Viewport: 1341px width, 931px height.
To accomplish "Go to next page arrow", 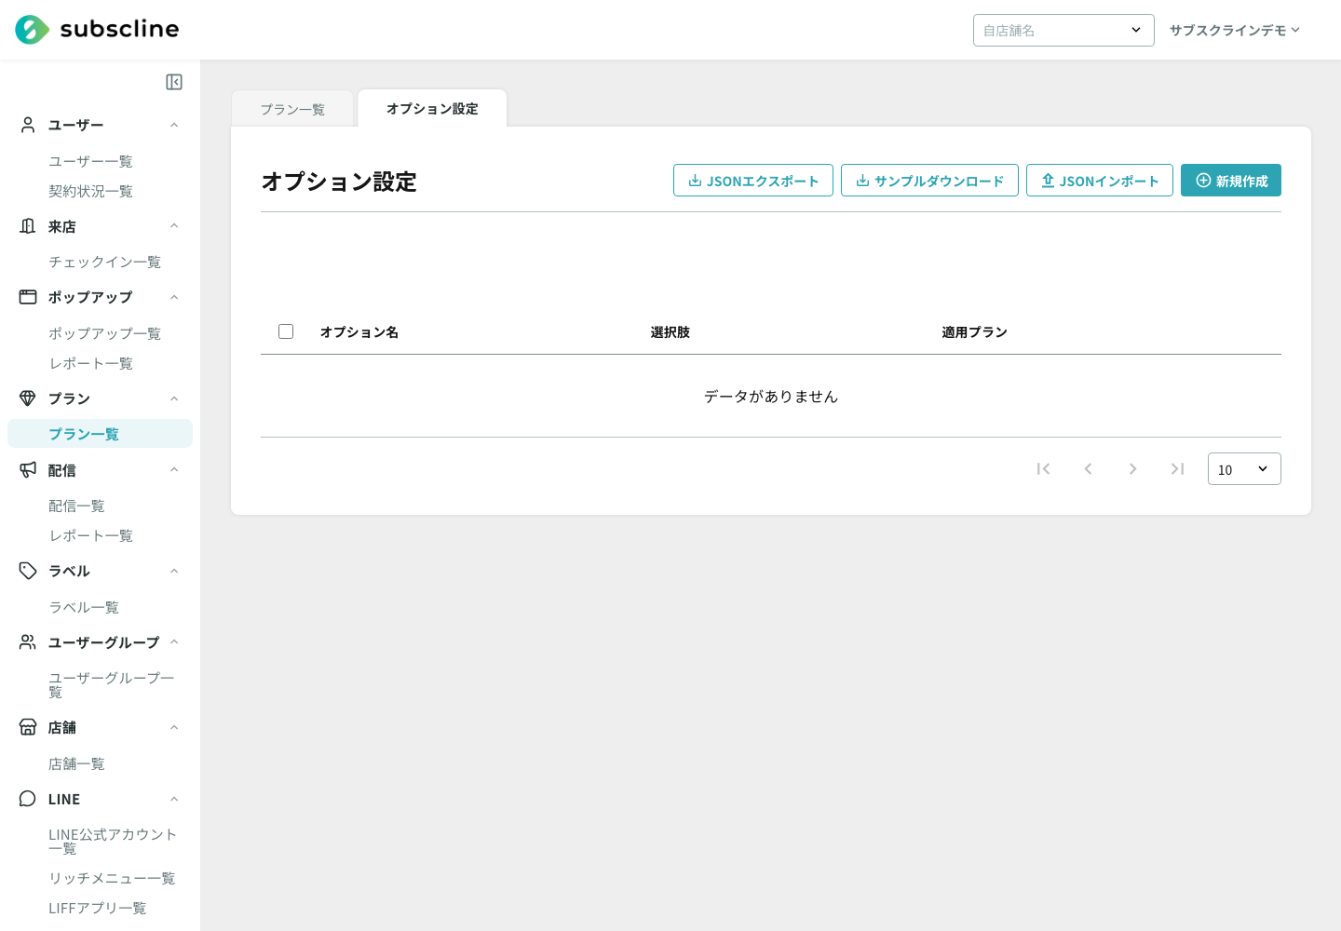I will pos(1132,468).
